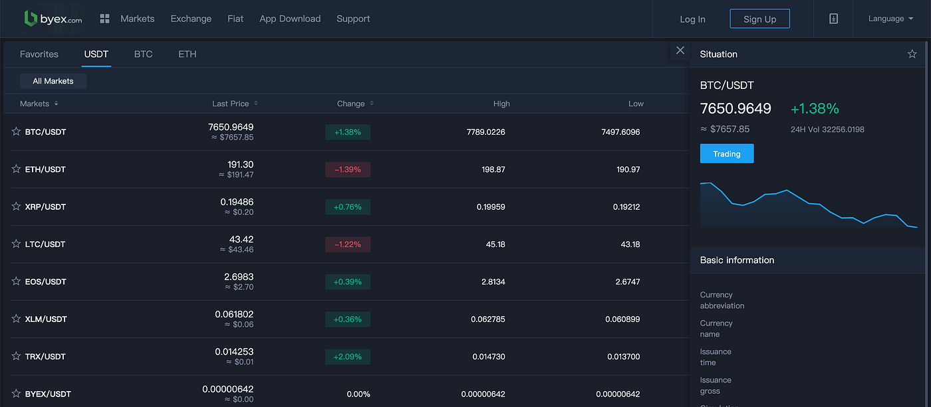Star the XRP/USDT market row
Image resolution: width=931 pixels, height=407 pixels.
coord(16,206)
